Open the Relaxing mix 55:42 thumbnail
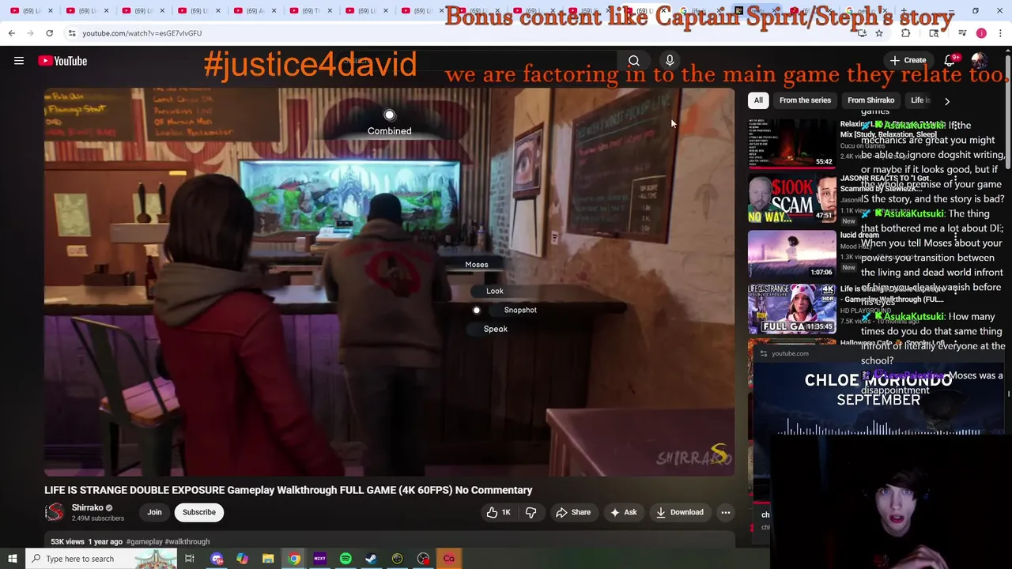This screenshot has width=1012, height=569. tap(791, 142)
